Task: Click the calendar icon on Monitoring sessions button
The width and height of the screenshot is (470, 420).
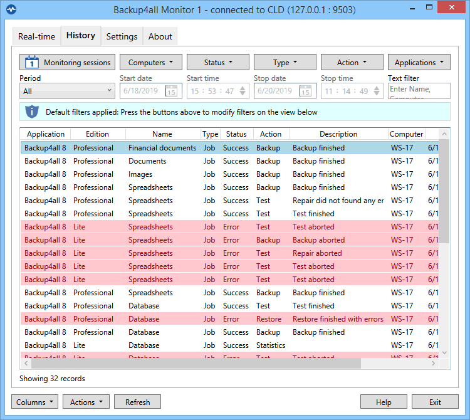Action: (32, 62)
